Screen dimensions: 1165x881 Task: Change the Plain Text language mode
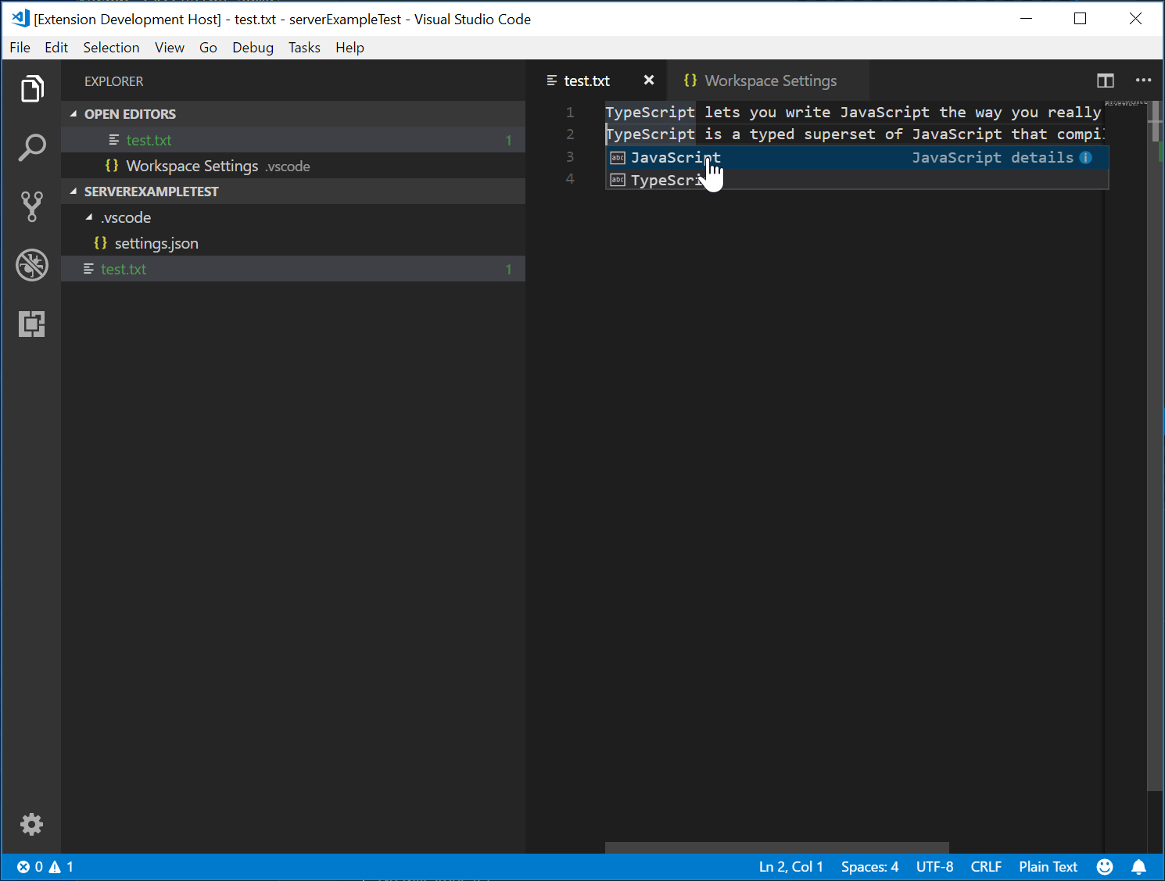(1048, 866)
